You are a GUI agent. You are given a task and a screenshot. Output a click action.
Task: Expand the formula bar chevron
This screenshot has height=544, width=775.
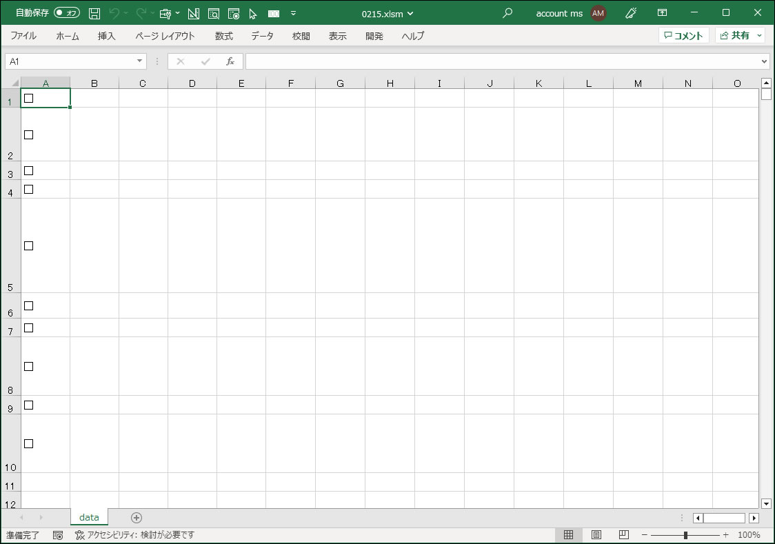(x=763, y=61)
